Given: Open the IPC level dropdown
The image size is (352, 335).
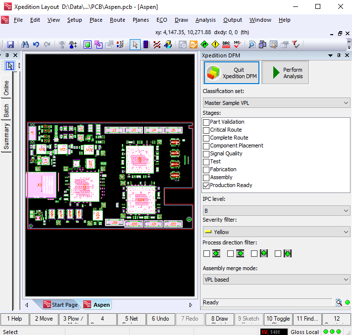Looking at the screenshot, I should (x=276, y=211).
